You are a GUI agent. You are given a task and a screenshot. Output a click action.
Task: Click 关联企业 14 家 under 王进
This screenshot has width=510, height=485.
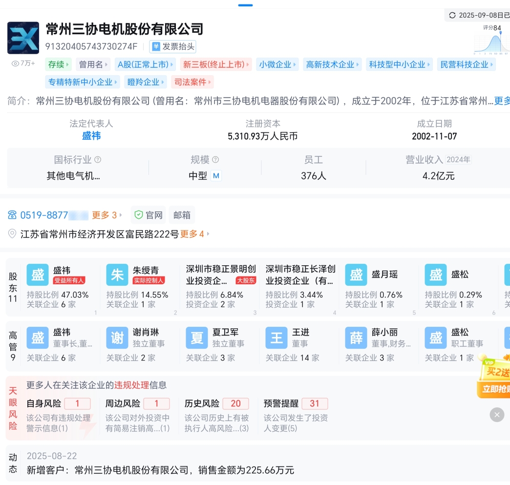click(x=293, y=358)
